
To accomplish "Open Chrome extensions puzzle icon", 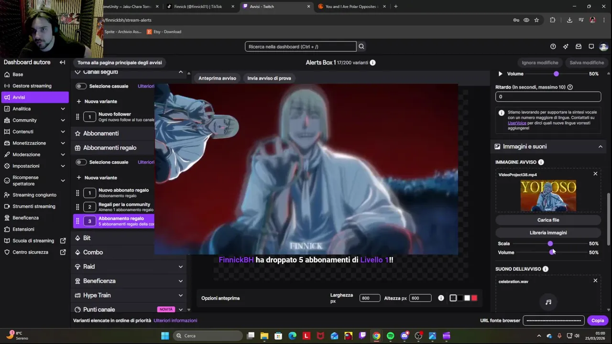I will point(553,20).
